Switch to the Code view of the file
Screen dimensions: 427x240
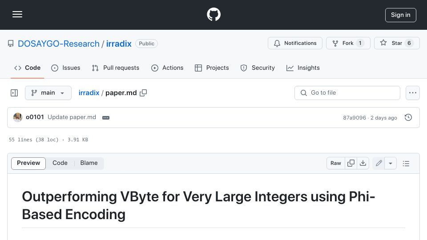click(60, 163)
